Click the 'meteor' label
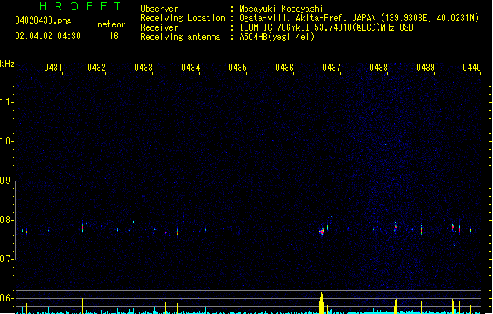Image resolution: width=493 pixels, height=314 pixels. (111, 24)
